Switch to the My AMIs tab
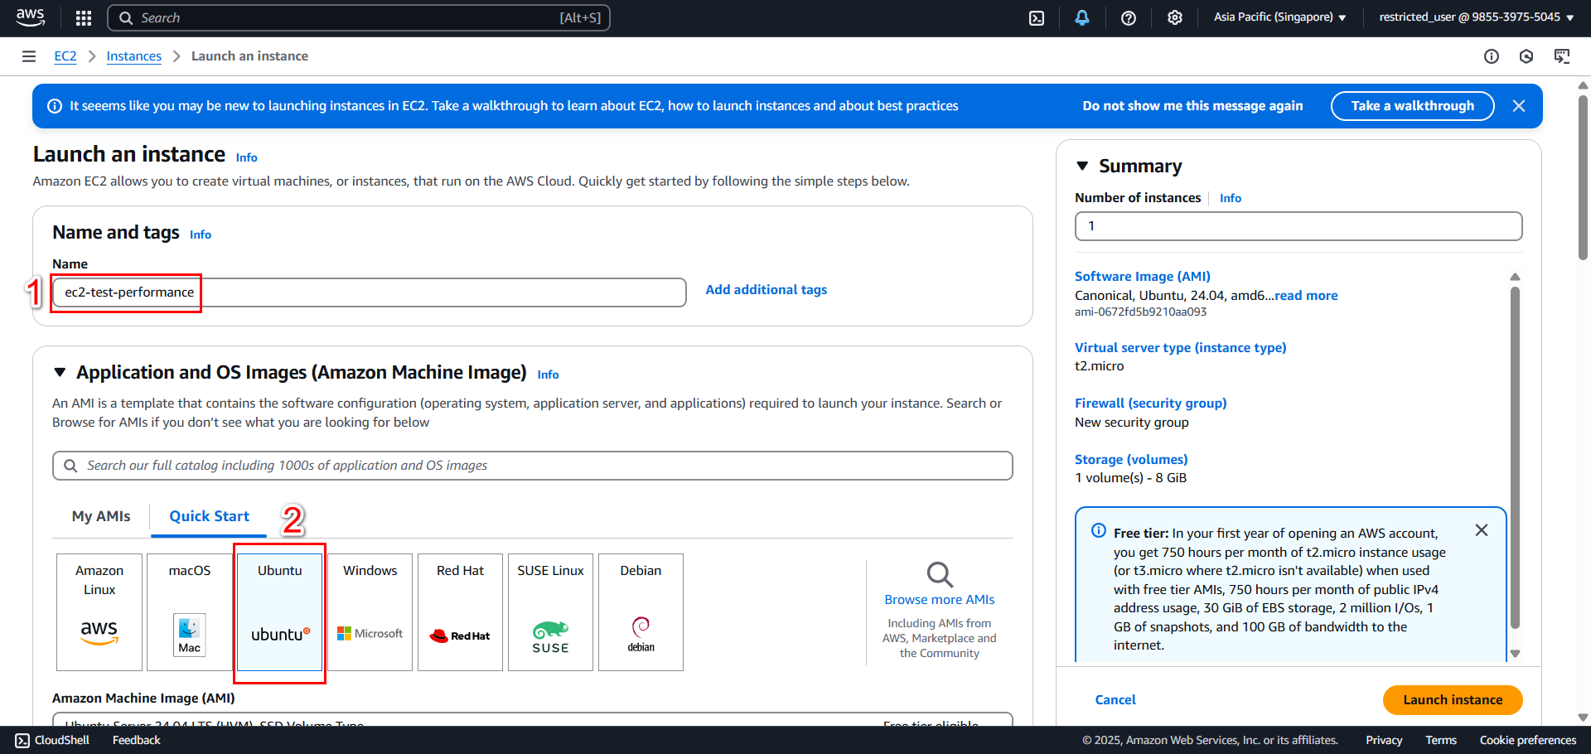This screenshot has height=754, width=1591. [x=101, y=516]
